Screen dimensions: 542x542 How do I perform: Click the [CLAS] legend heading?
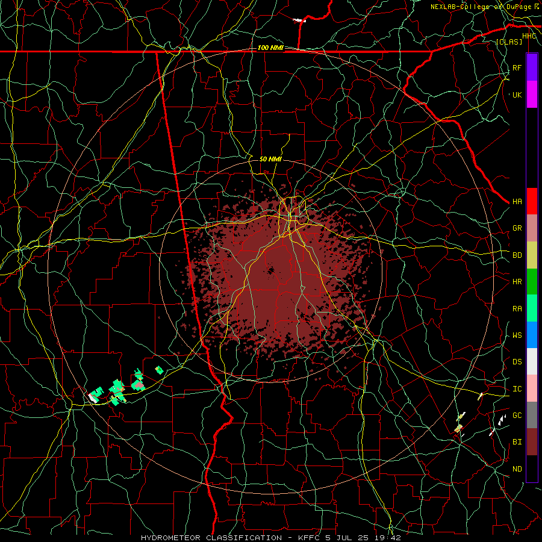pyautogui.click(x=509, y=42)
